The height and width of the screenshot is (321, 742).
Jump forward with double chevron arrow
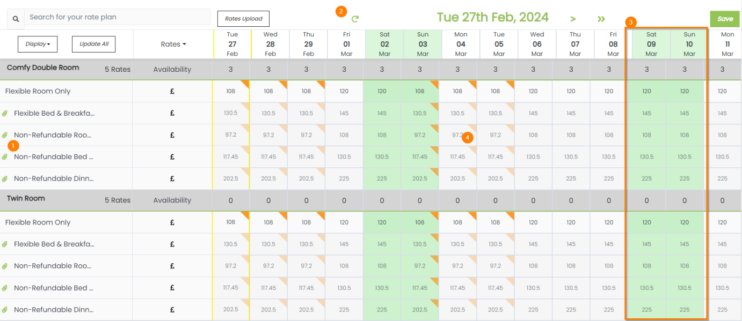(x=601, y=19)
